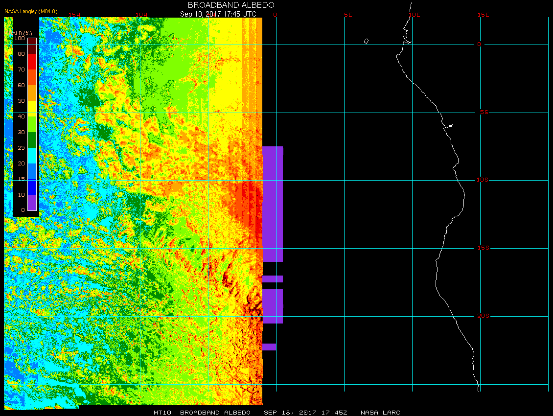
Task: Click the legend value 100
Action: [x=20, y=38]
